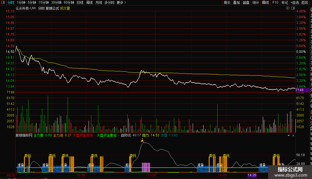Toggle the 竞价 auction display
The height and width of the screenshot is (179, 312).
click(x=227, y=3)
